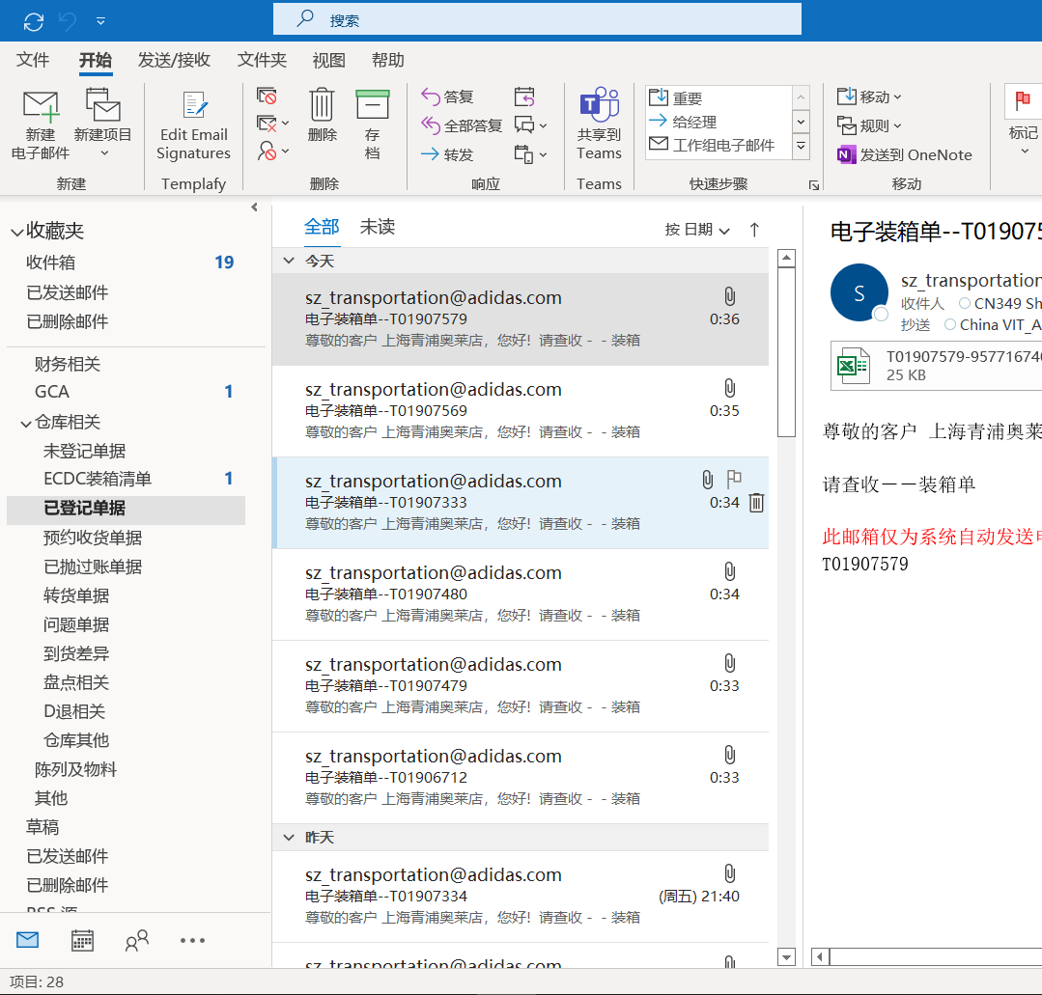Screen dimensions: 1042x995
Task: Click the reply with meeting icon
Action: pyautogui.click(x=524, y=97)
